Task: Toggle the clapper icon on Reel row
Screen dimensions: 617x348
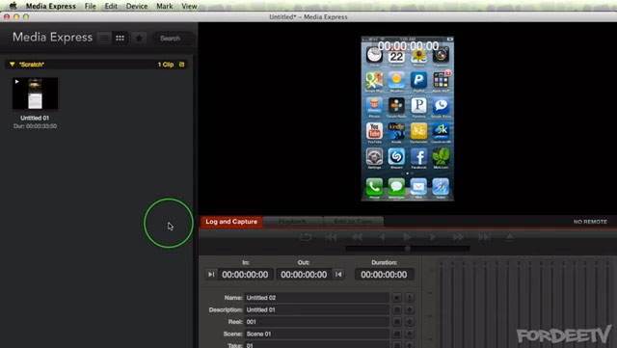Action: 397,322
